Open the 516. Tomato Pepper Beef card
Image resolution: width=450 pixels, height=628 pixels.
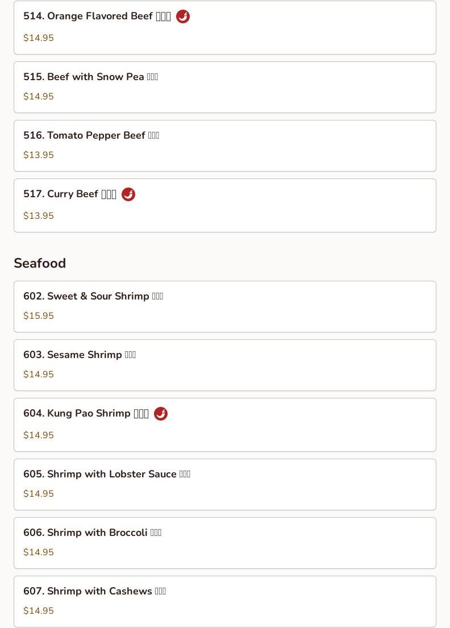(x=225, y=146)
